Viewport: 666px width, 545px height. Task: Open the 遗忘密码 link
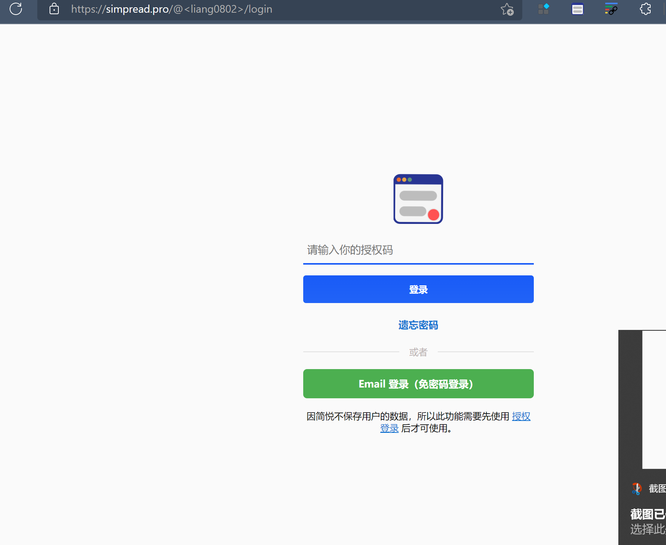[418, 325]
